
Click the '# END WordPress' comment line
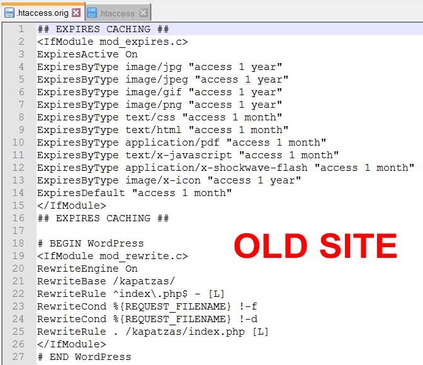84,357
